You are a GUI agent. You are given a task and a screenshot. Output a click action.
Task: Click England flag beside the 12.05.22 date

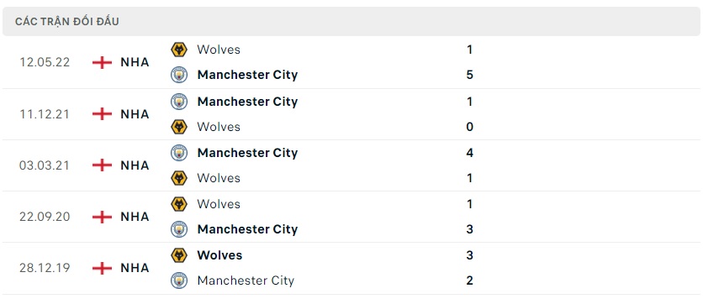tap(102, 62)
